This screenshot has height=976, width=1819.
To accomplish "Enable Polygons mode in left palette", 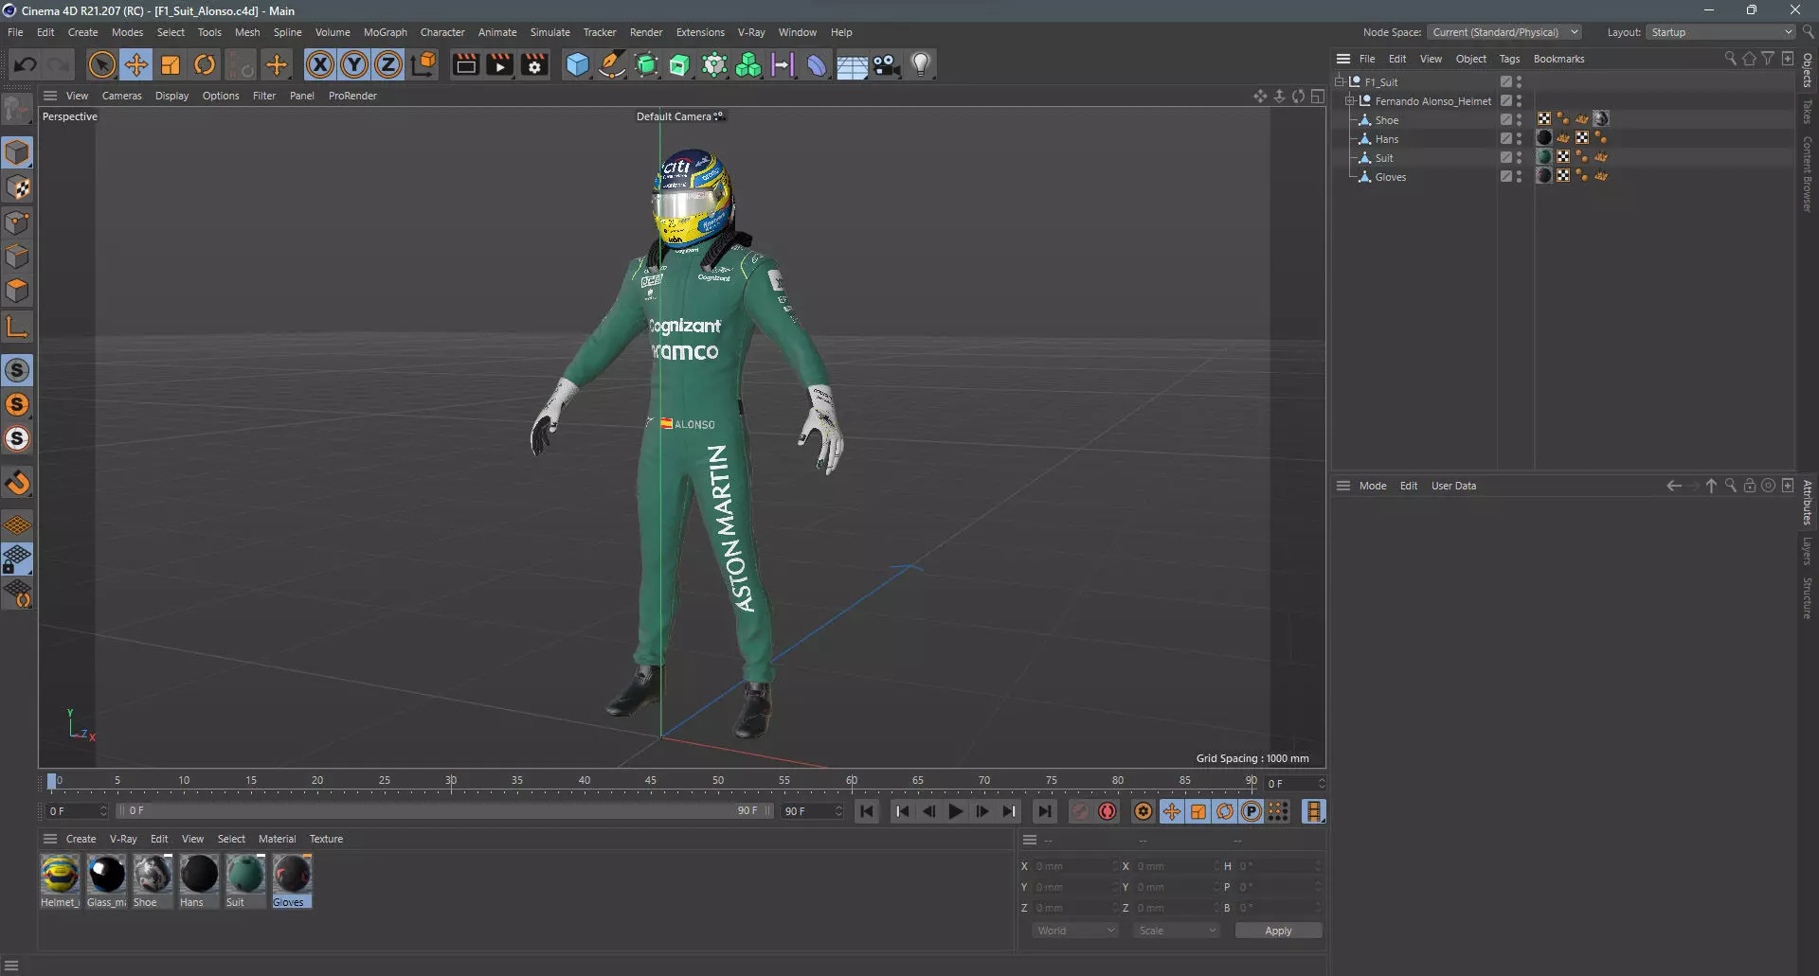I will (x=18, y=291).
